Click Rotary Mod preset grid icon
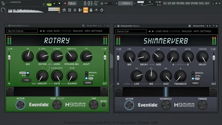 point(83,26)
